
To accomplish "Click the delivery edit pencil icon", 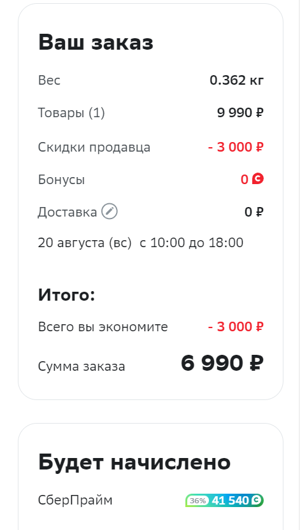I will tap(110, 211).
